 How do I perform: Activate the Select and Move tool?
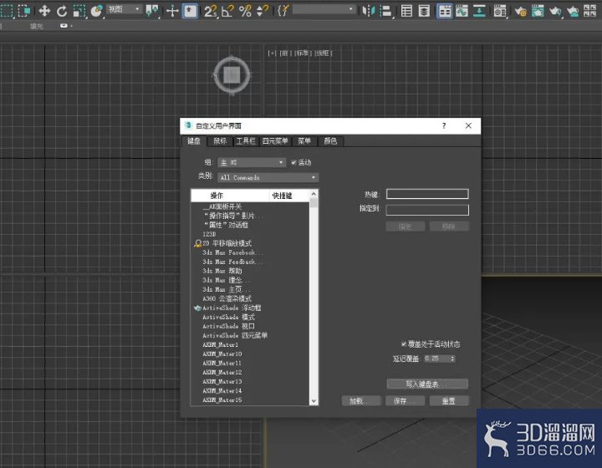[44, 11]
